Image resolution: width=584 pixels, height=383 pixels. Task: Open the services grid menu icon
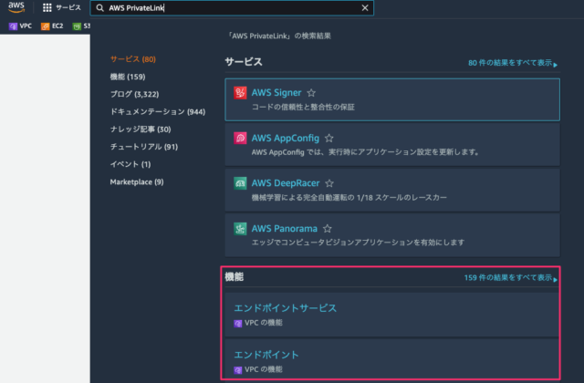(47, 7)
